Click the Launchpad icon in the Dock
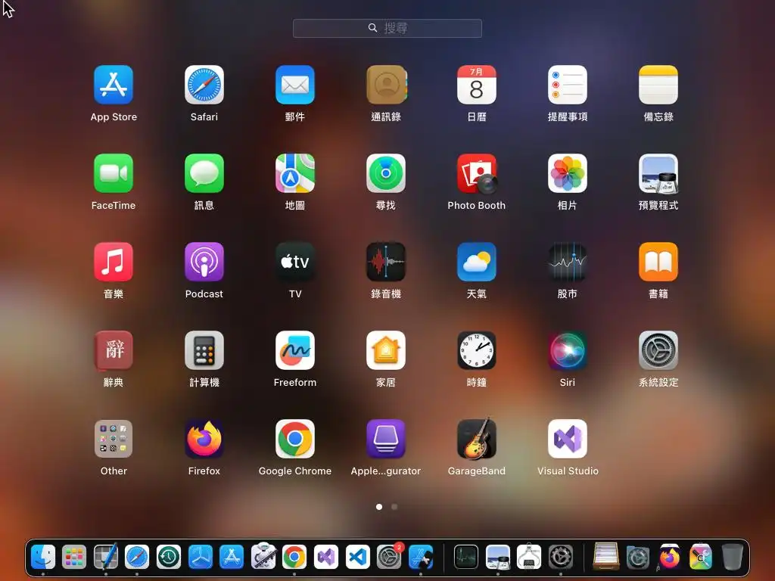This screenshot has width=775, height=581. point(74,557)
